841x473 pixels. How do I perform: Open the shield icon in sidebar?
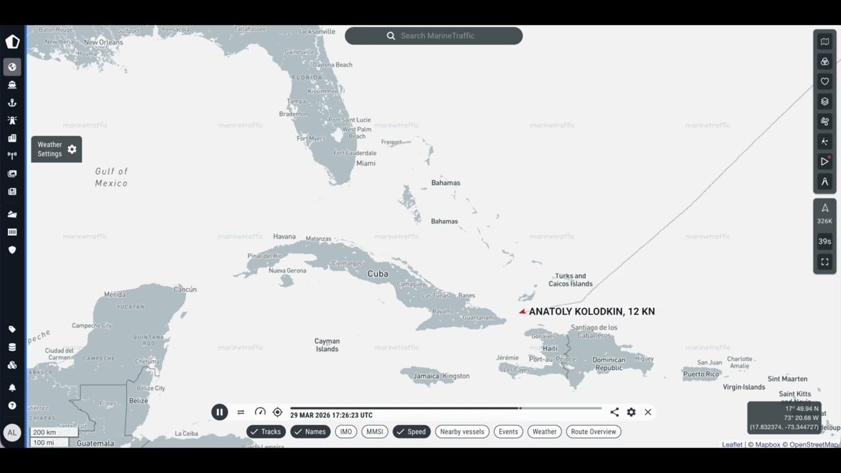click(12, 250)
